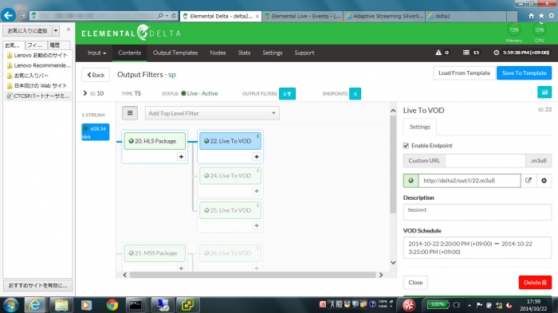Toggle the Enable Endpoint checkbox
This screenshot has height=313, width=558.
(406, 146)
